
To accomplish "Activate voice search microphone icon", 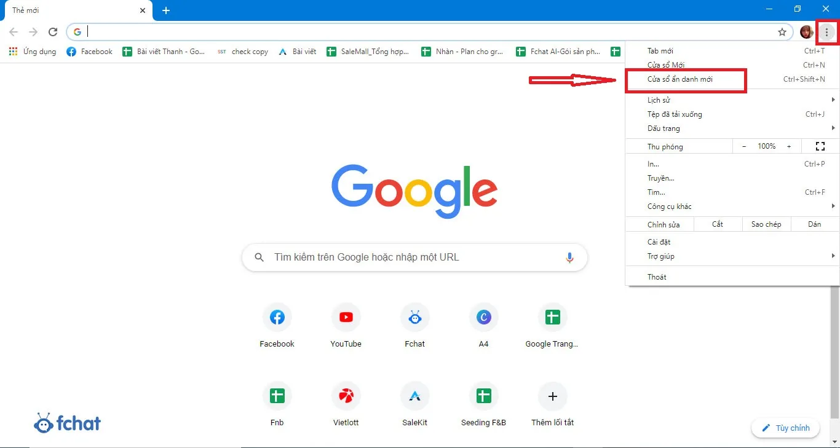I will [x=569, y=257].
